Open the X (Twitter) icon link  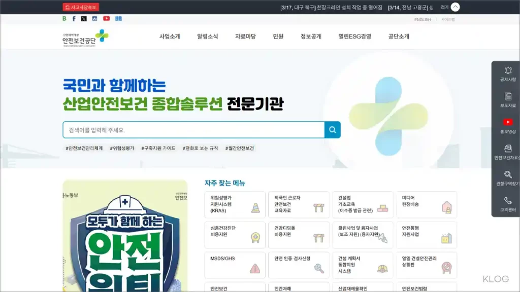coord(84,19)
